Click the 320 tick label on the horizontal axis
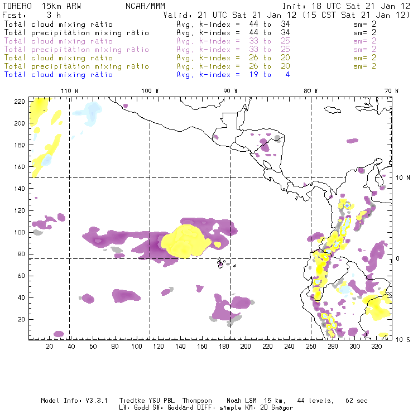 [x=377, y=347]
